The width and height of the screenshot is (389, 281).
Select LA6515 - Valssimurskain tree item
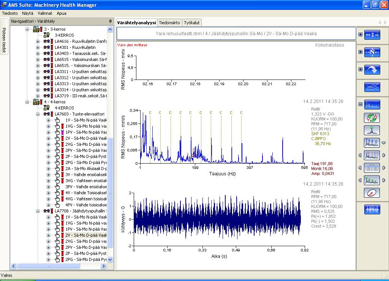(x=81, y=59)
